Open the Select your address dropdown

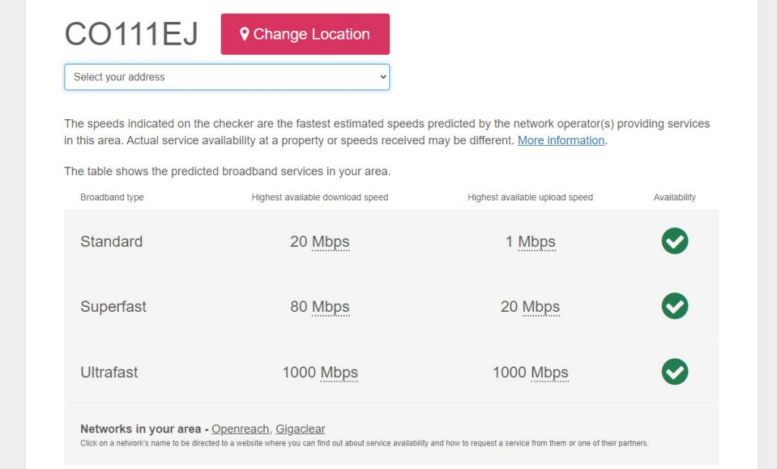point(226,77)
